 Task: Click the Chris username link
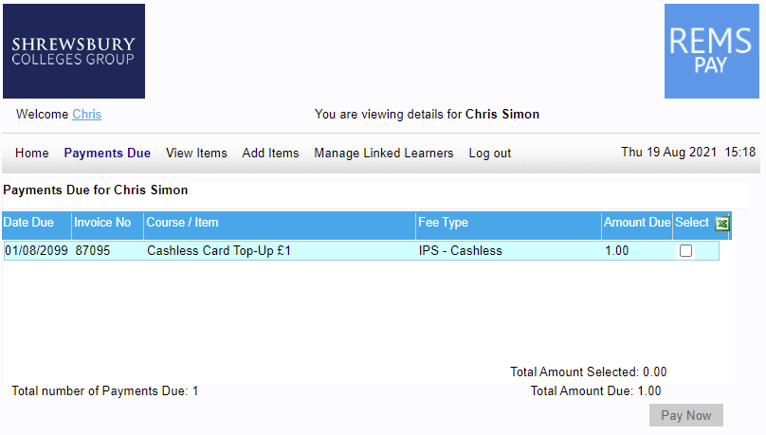86,115
